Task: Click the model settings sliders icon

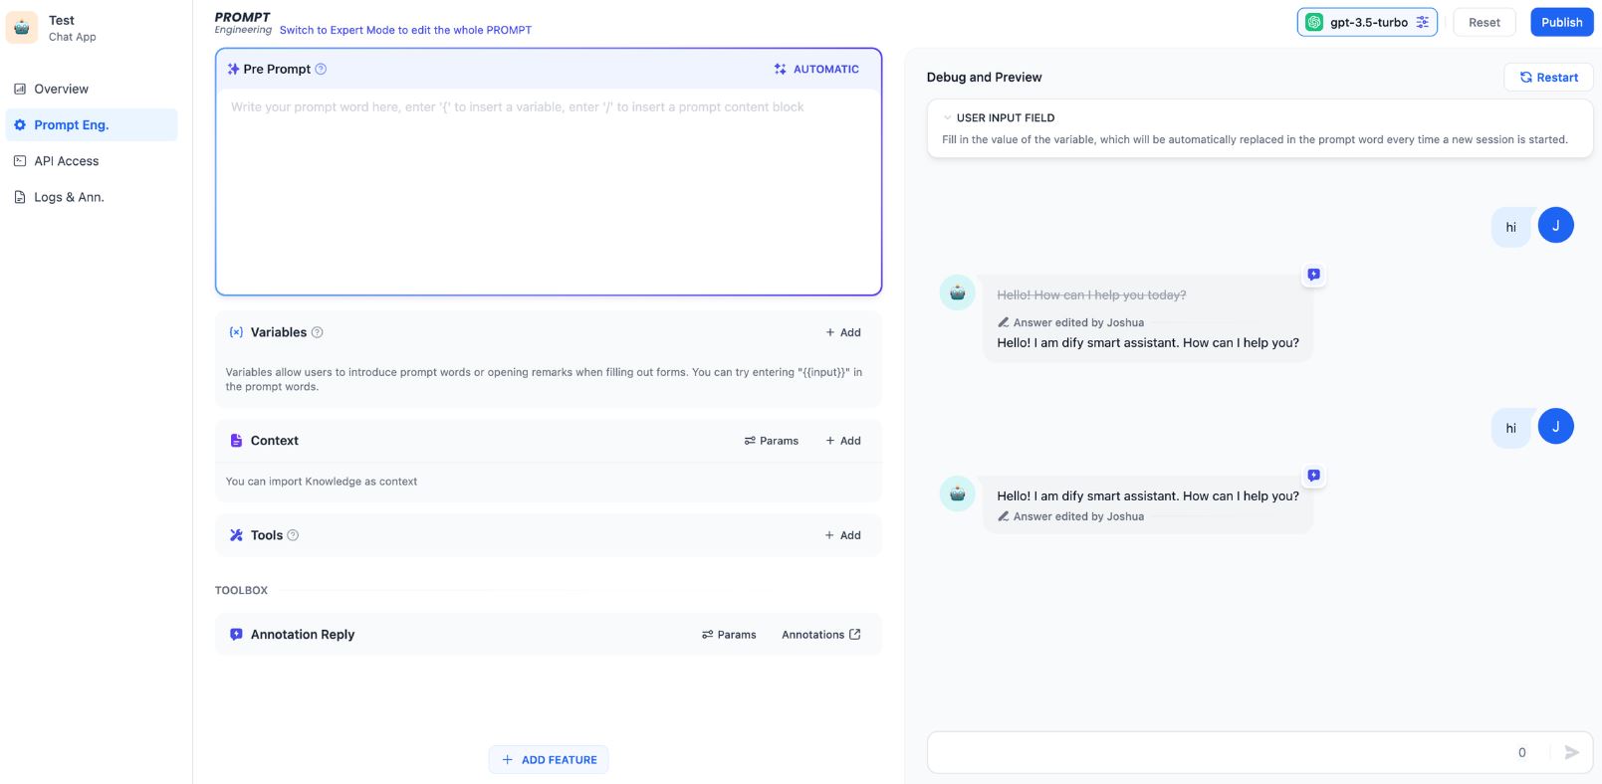Action: (x=1423, y=22)
